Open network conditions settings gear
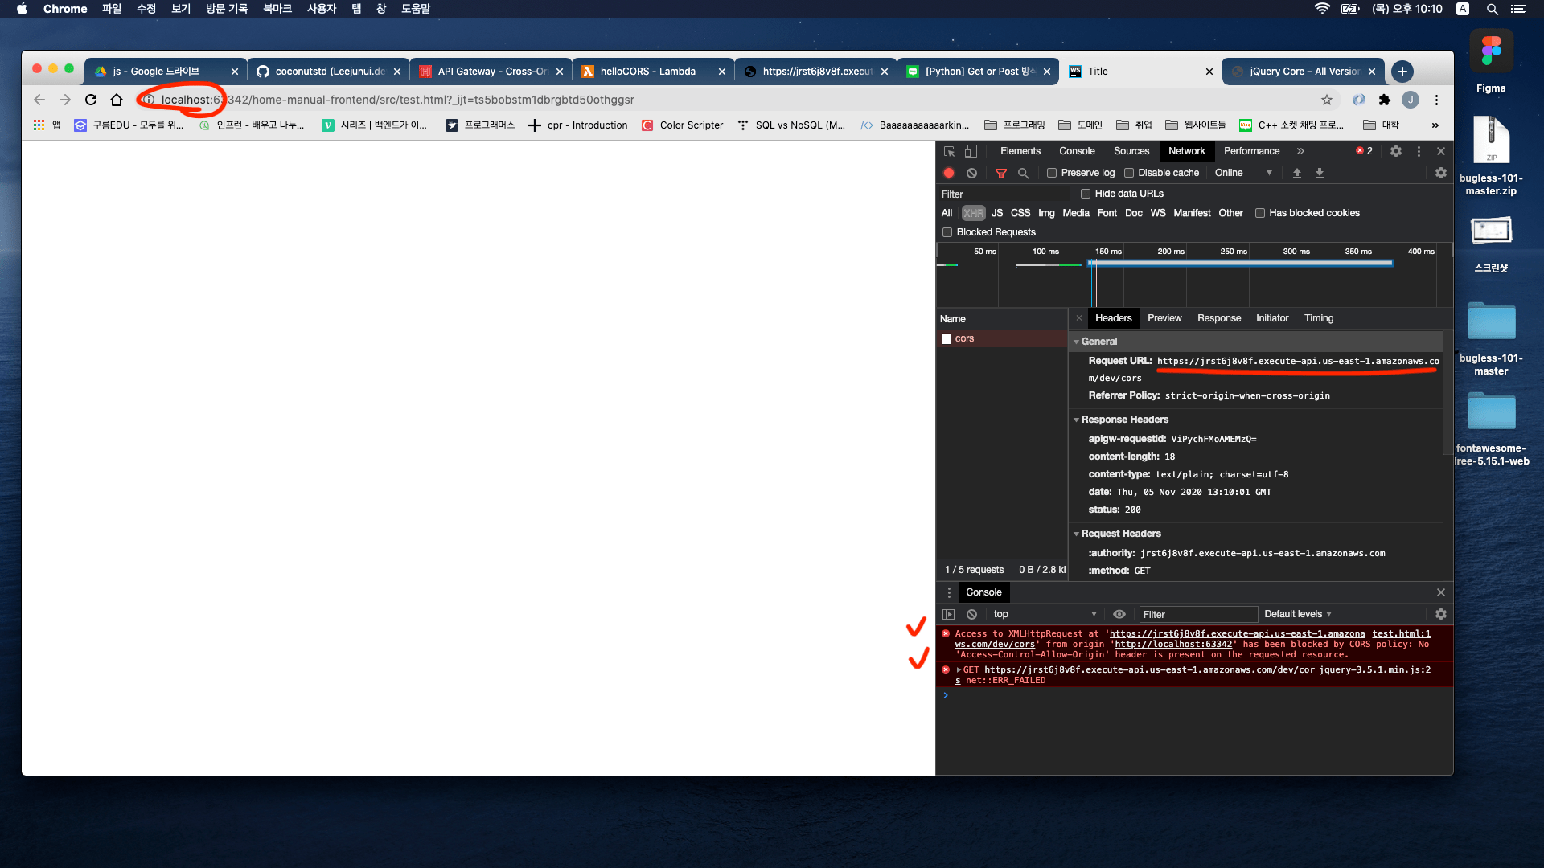Viewport: 1544px width, 868px height. click(1440, 173)
